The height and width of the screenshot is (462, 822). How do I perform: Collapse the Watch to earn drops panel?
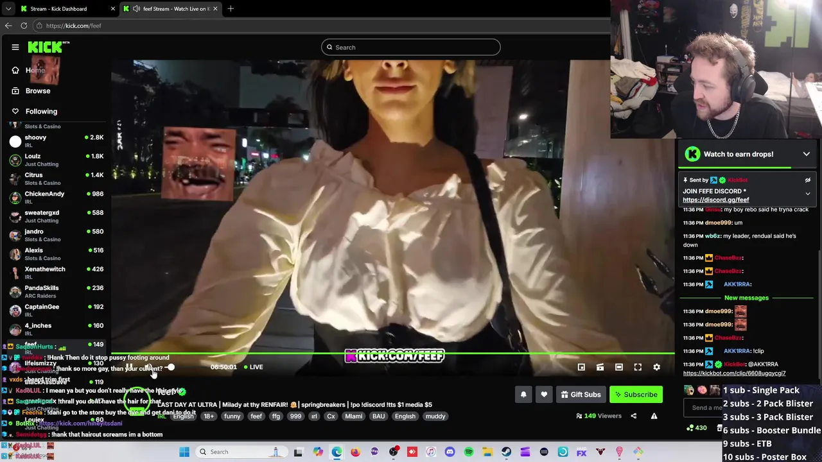[806, 154]
